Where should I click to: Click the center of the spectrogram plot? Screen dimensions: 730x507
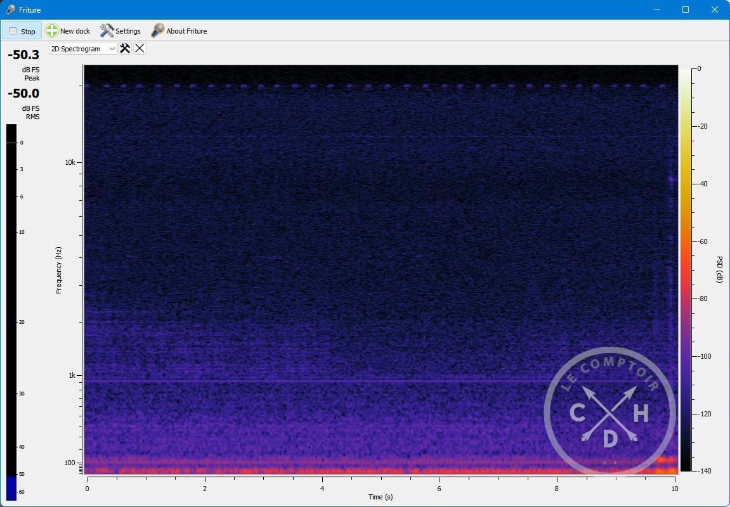pyautogui.click(x=381, y=269)
